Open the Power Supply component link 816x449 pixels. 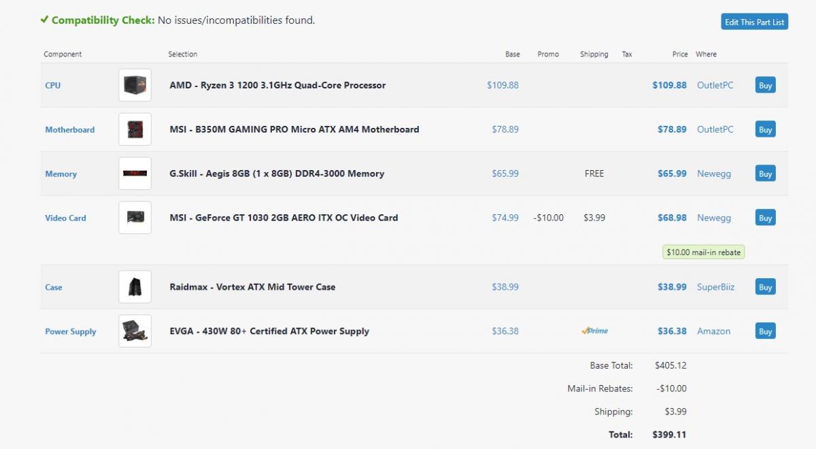click(x=71, y=332)
